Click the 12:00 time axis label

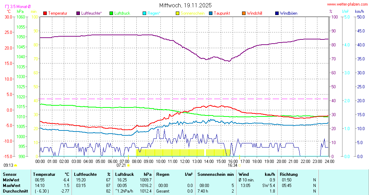[x=185, y=161]
